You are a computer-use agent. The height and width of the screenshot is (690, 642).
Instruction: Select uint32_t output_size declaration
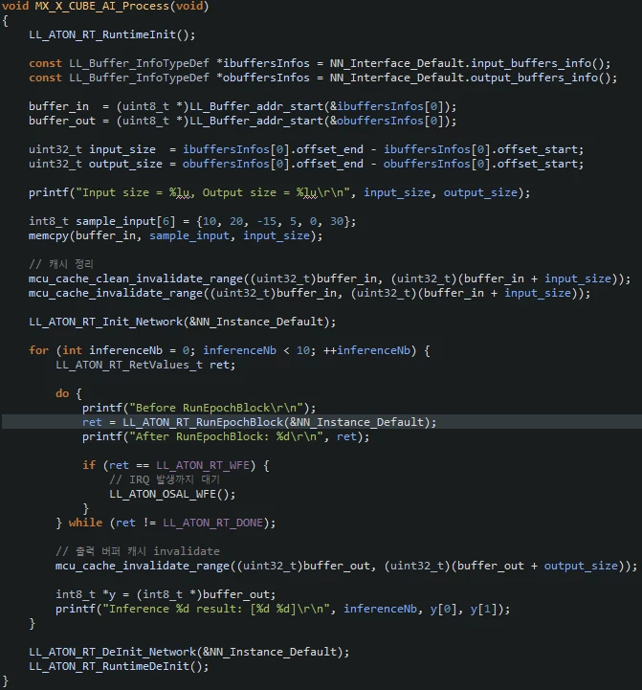96,165
